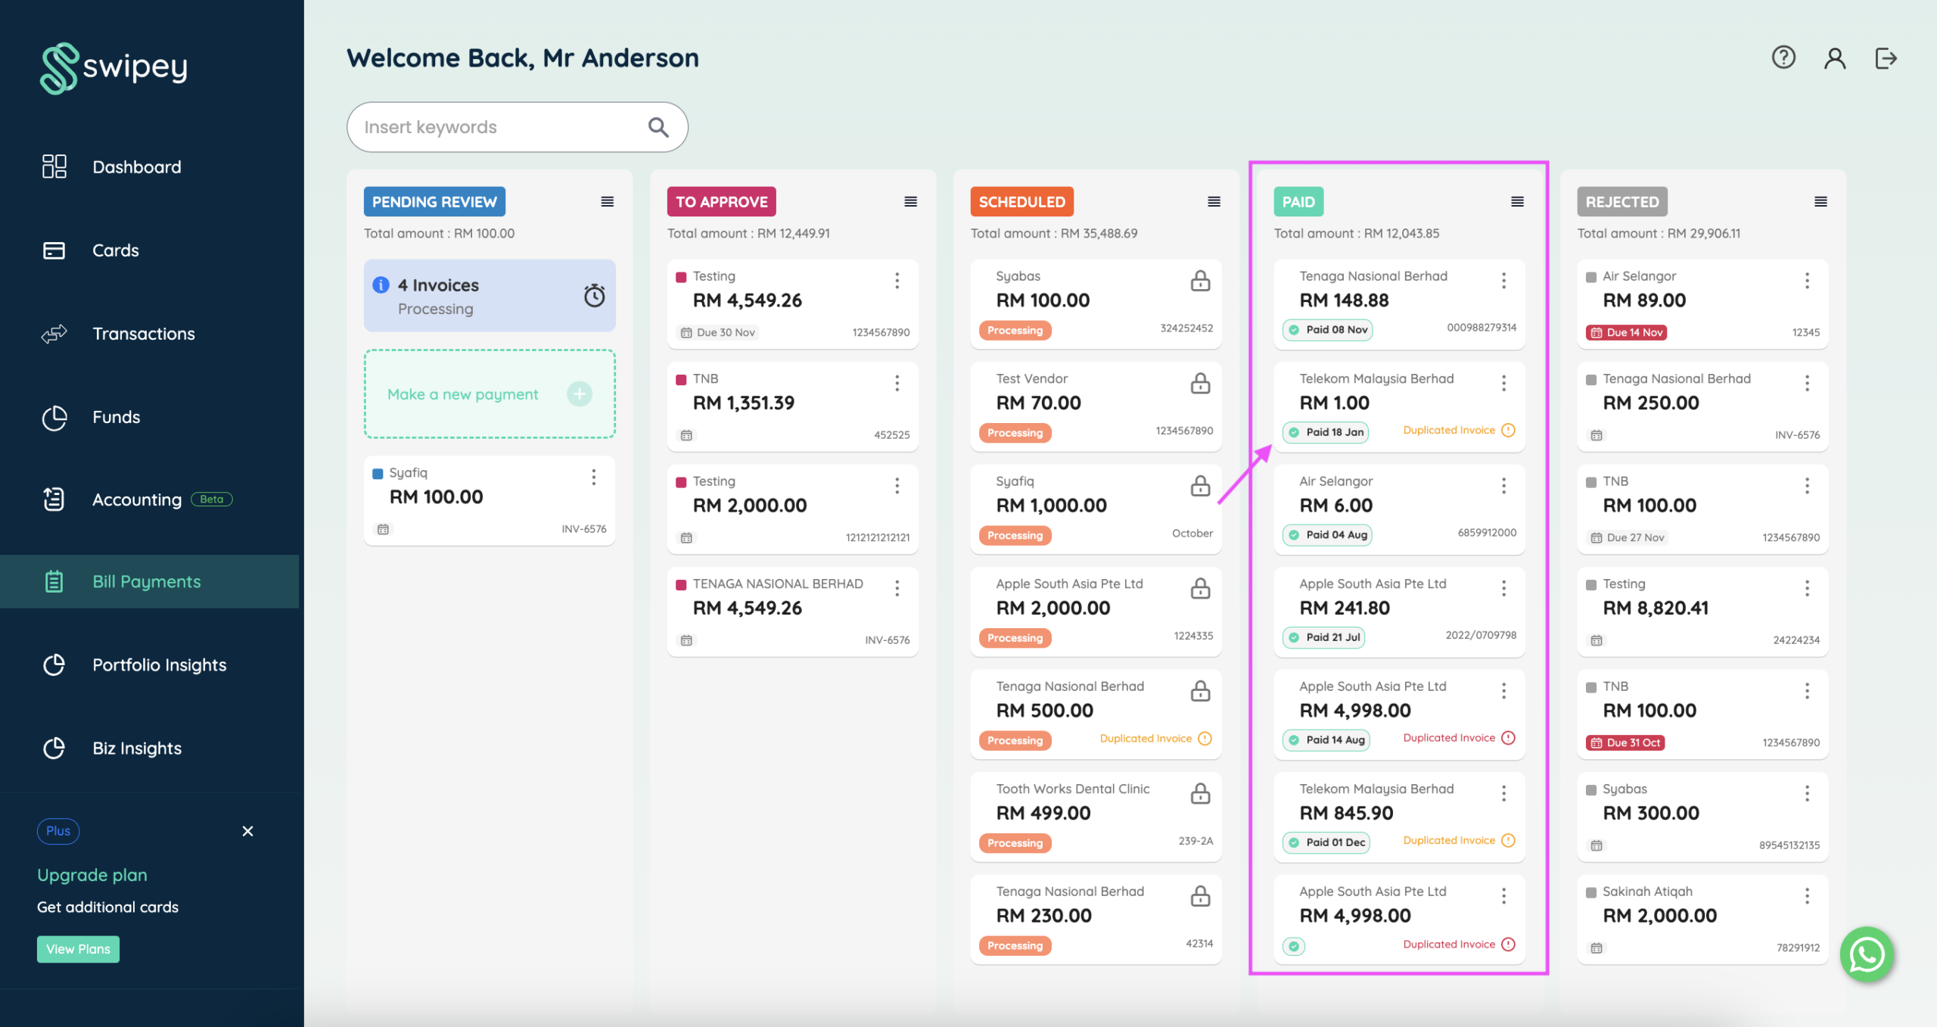Open Paid column menu
The image size is (1937, 1027).
click(1517, 201)
